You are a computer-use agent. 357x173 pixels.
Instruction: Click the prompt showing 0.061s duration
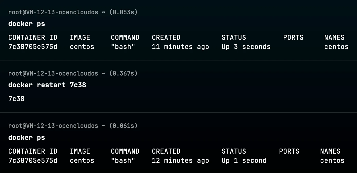click(73, 126)
